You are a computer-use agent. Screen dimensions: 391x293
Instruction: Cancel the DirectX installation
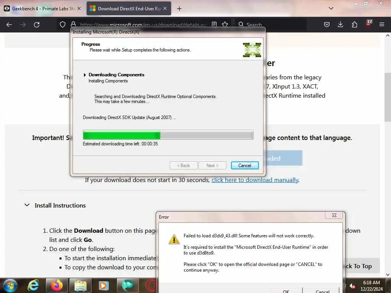245,166
